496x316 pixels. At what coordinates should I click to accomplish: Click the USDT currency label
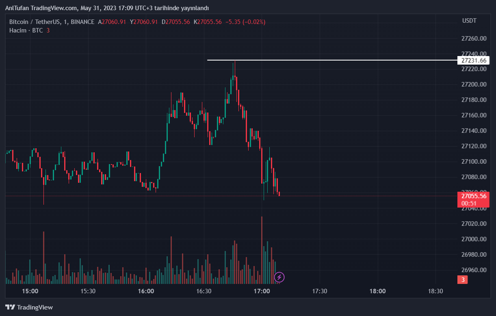pos(469,21)
